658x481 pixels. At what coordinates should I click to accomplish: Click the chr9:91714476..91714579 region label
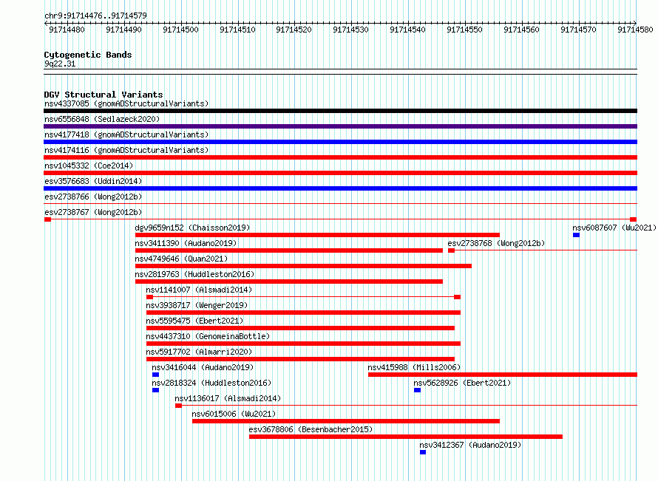(x=95, y=16)
